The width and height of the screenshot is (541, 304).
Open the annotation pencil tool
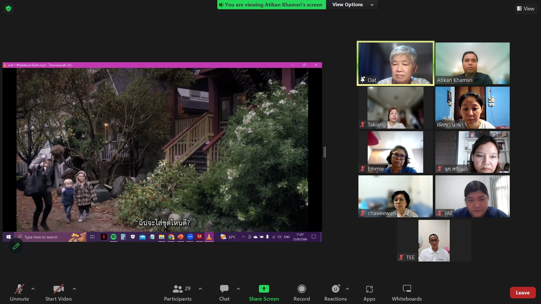tap(16, 246)
